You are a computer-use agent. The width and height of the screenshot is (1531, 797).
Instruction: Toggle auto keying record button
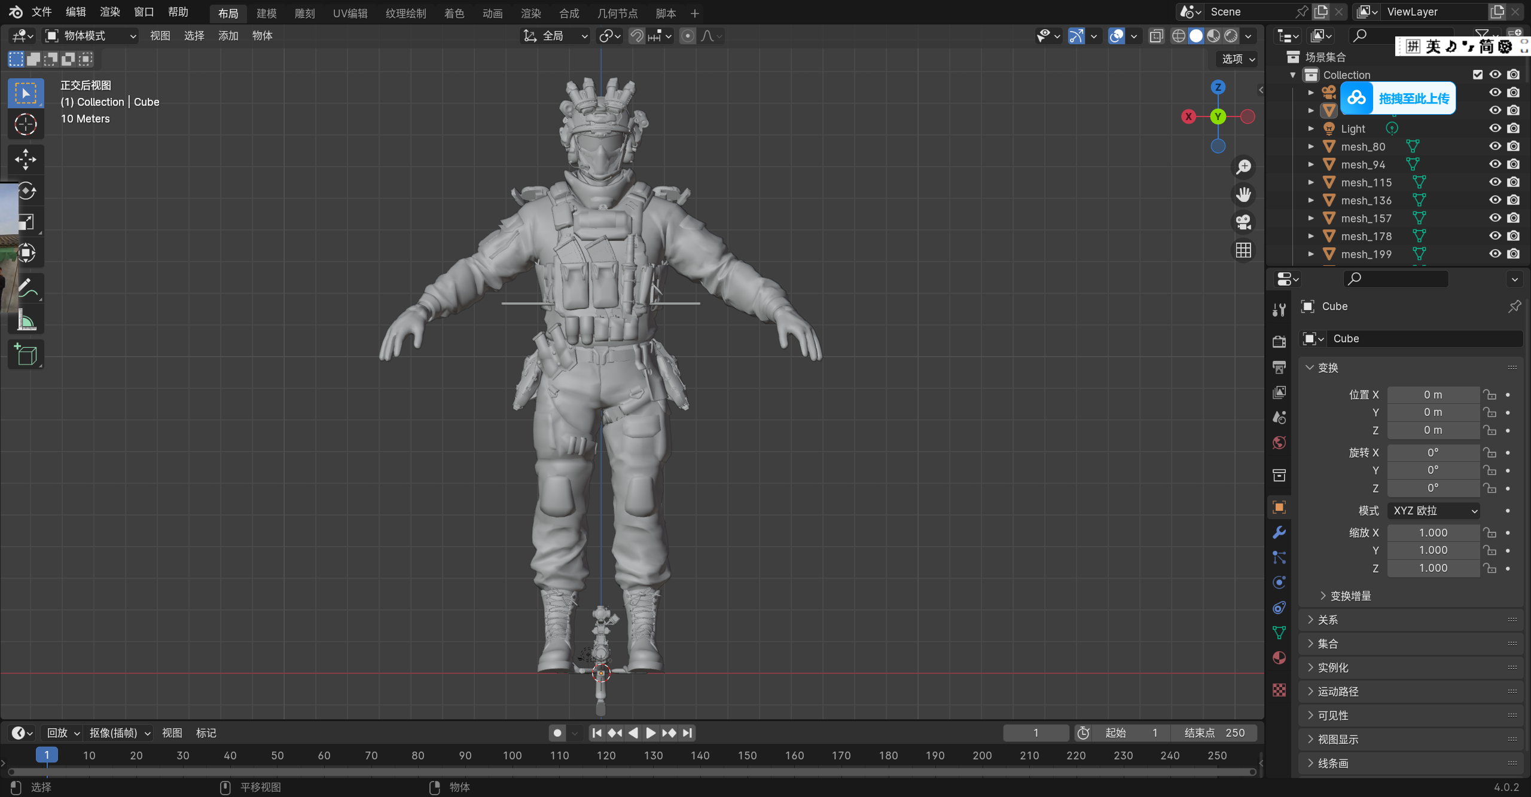point(557,732)
